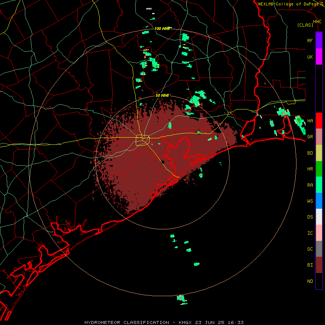Click the BD legend label
This screenshot has width=325, height=325.
(x=310, y=153)
